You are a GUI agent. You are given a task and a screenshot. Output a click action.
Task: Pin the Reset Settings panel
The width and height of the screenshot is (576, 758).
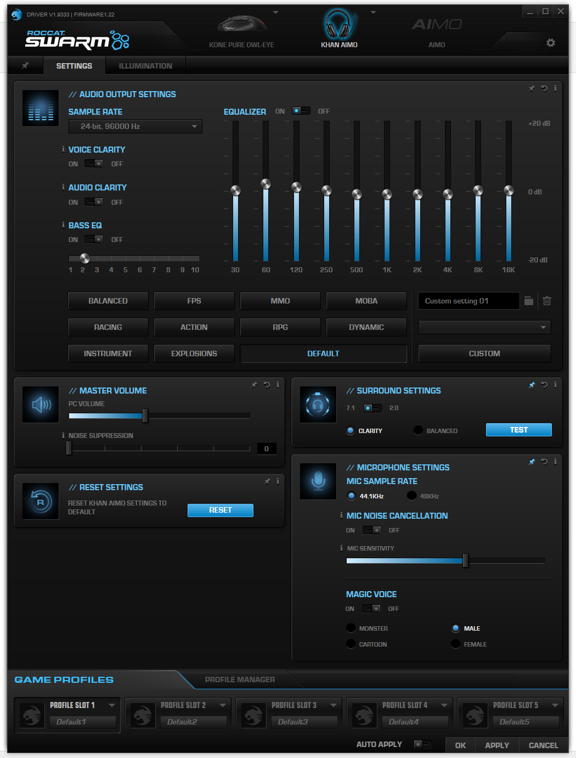(267, 481)
